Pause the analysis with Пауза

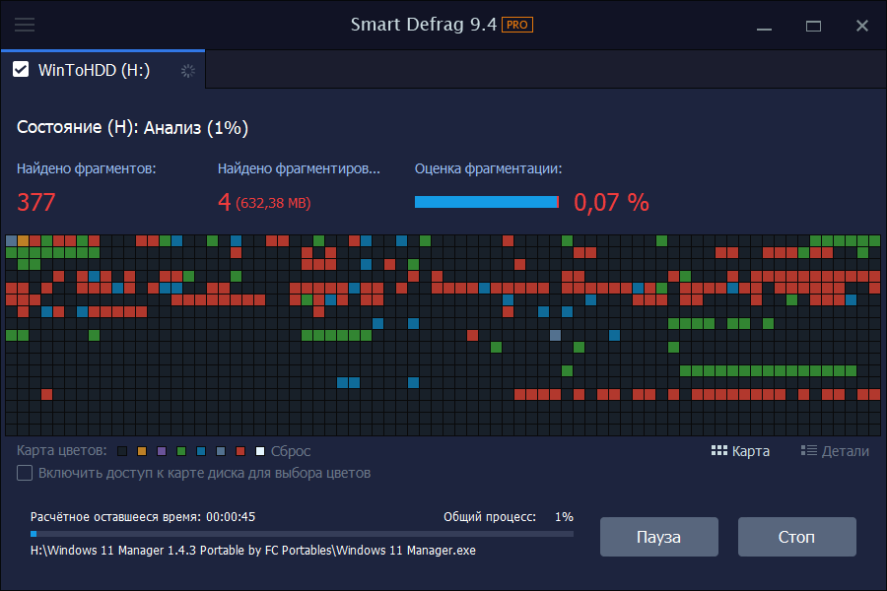659,537
